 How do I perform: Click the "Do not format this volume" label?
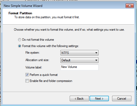point(38,40)
